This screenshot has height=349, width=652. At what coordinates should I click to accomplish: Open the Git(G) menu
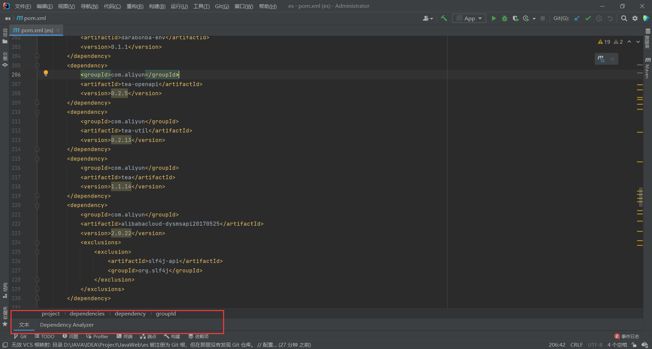tap(222, 6)
